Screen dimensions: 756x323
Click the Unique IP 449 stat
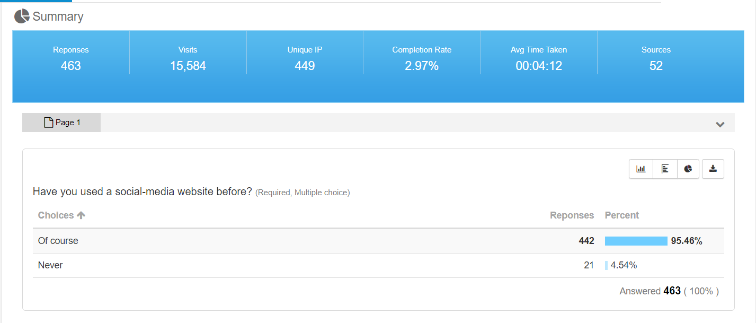(x=305, y=58)
